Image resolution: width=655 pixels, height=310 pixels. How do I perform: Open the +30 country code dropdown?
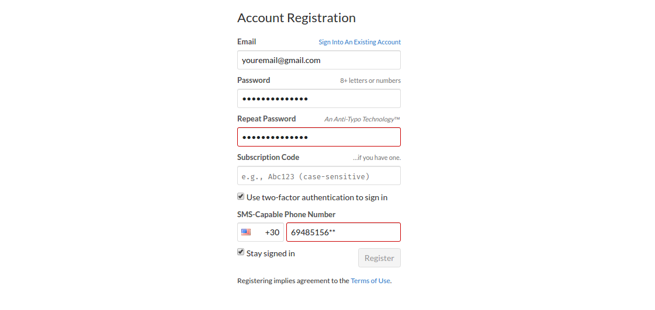click(261, 232)
